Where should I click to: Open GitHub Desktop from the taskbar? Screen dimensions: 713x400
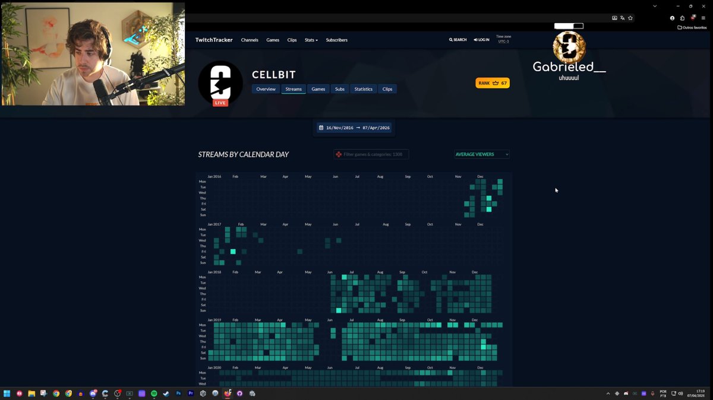(239, 393)
